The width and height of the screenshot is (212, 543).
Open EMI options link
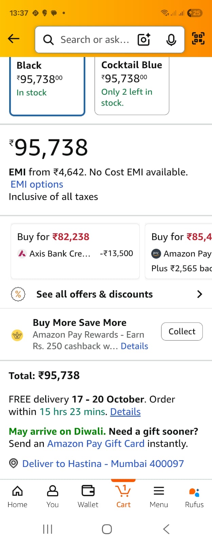click(37, 184)
